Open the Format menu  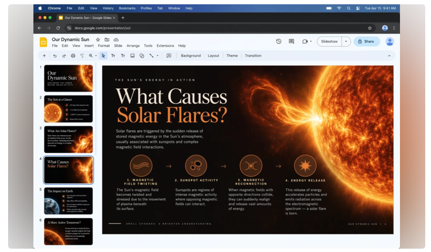104,46
